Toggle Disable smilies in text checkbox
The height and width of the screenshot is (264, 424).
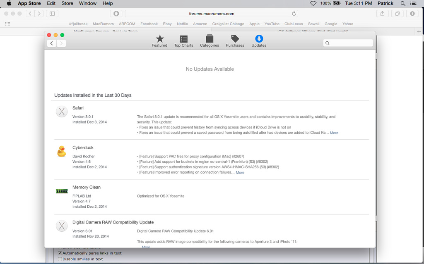coord(60,259)
